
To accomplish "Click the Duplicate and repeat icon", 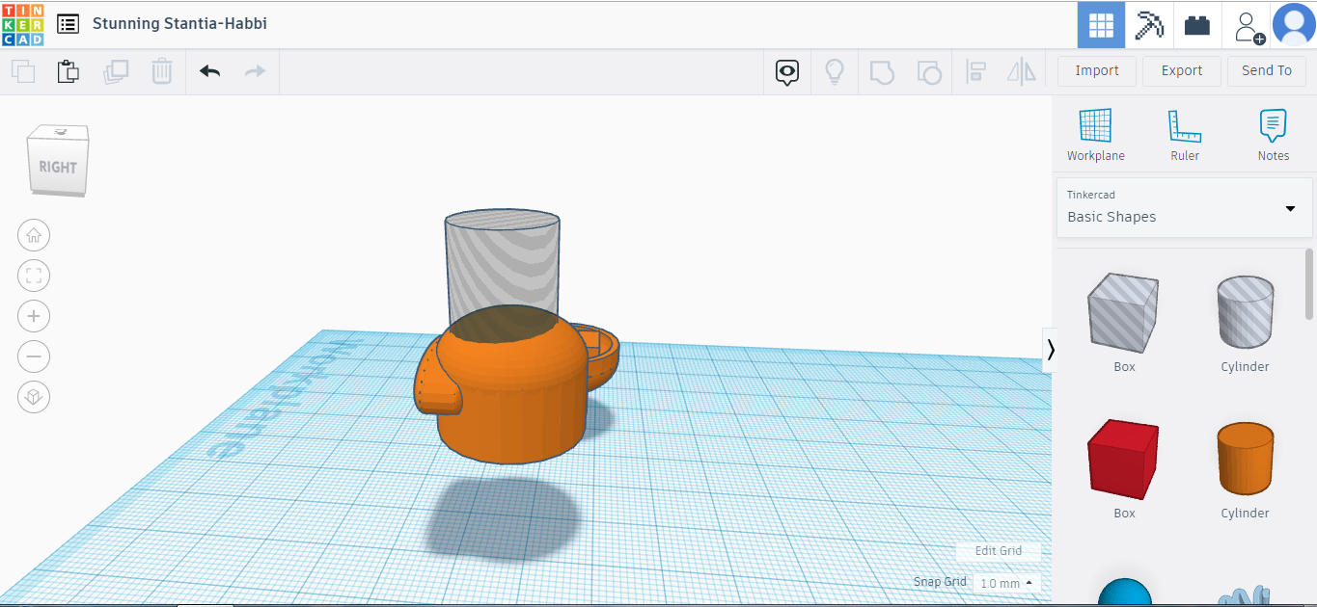I will pyautogui.click(x=116, y=71).
